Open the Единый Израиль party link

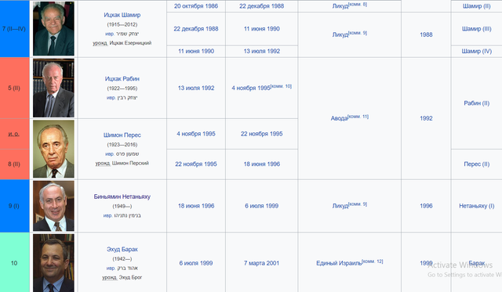click(339, 263)
